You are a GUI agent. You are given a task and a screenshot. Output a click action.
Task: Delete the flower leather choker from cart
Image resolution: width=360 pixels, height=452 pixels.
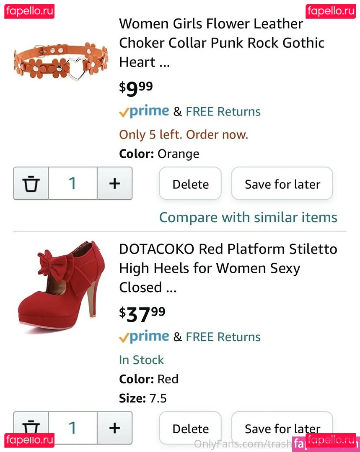tap(190, 184)
